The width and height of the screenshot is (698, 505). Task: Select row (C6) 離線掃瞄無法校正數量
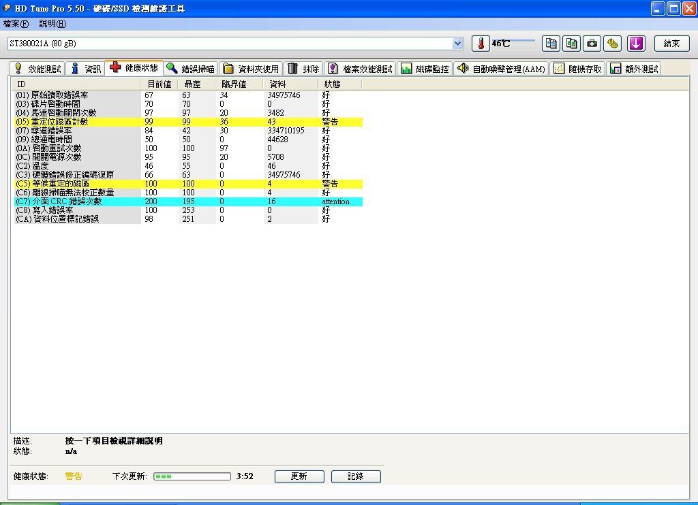(x=188, y=193)
